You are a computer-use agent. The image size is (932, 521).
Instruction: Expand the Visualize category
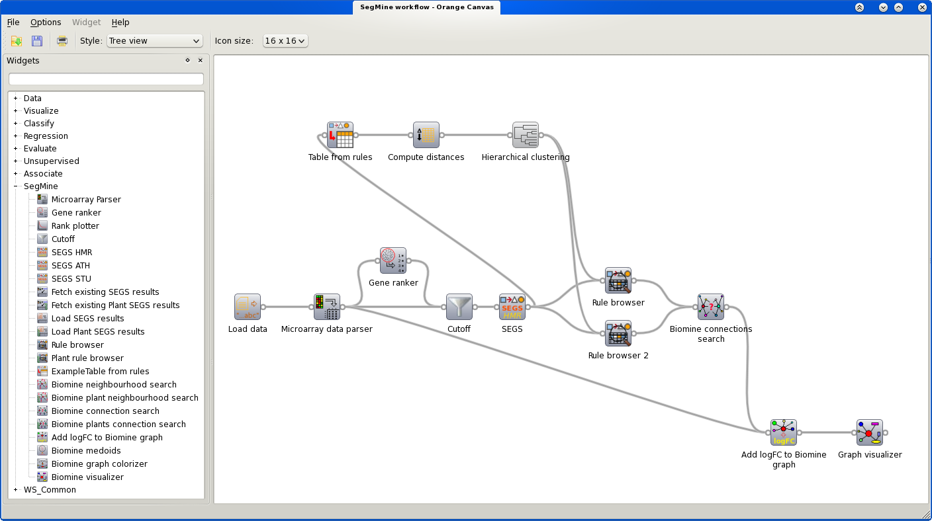click(x=15, y=111)
